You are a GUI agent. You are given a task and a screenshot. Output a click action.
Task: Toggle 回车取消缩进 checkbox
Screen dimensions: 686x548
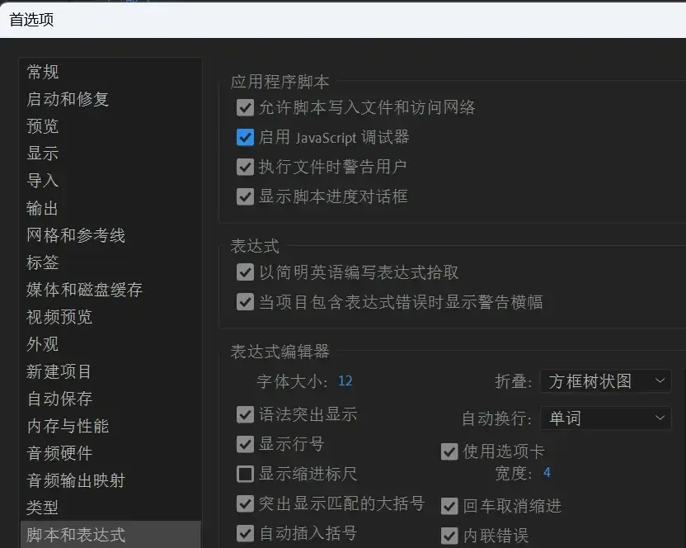449,506
